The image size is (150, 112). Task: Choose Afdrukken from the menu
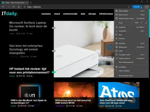pyautogui.click(x=131, y=43)
